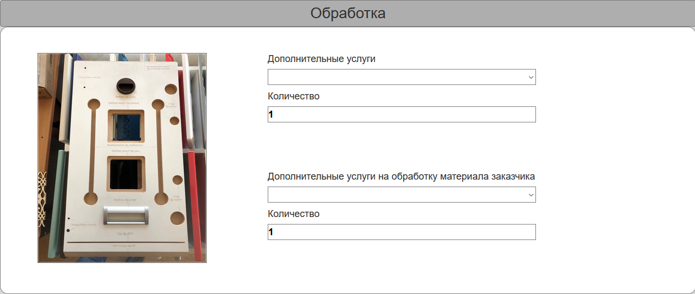Click the red panel edge in photo
Viewport: 695px width, 294px height.
click(195, 203)
